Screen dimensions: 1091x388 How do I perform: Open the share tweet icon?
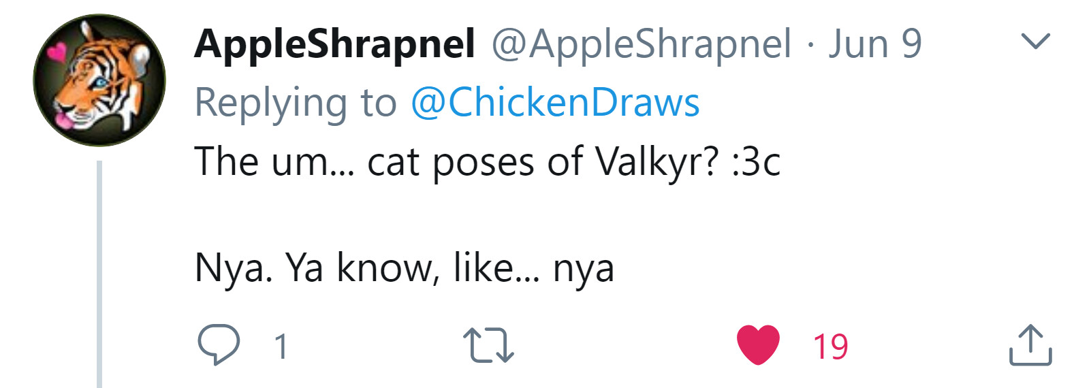[x=1030, y=344]
